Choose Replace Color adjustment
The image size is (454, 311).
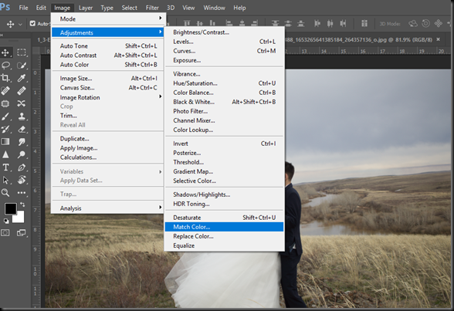(224, 236)
